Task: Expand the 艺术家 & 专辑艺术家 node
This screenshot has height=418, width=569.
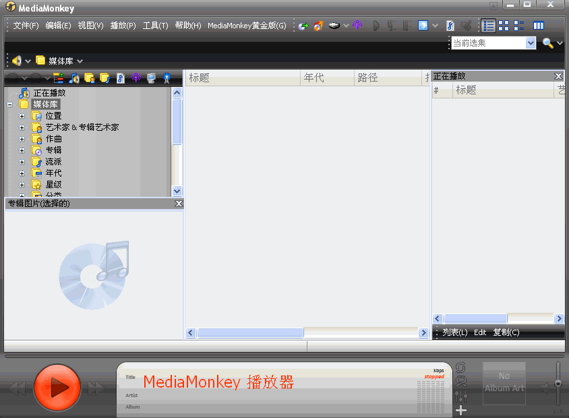Action: [x=22, y=127]
